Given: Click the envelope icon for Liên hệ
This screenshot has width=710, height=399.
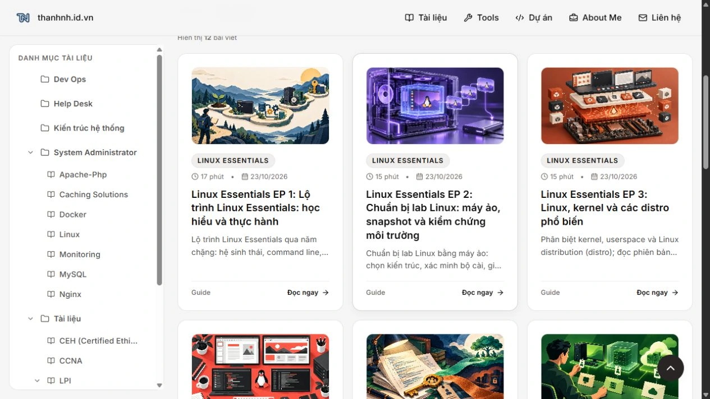Looking at the screenshot, I should click(643, 18).
